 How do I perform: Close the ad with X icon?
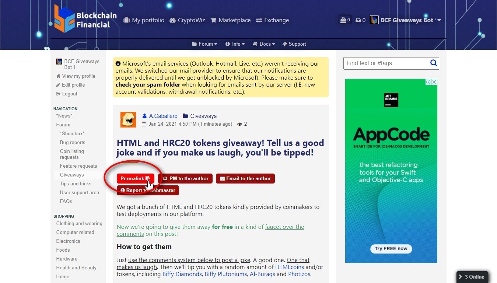pos(434,82)
